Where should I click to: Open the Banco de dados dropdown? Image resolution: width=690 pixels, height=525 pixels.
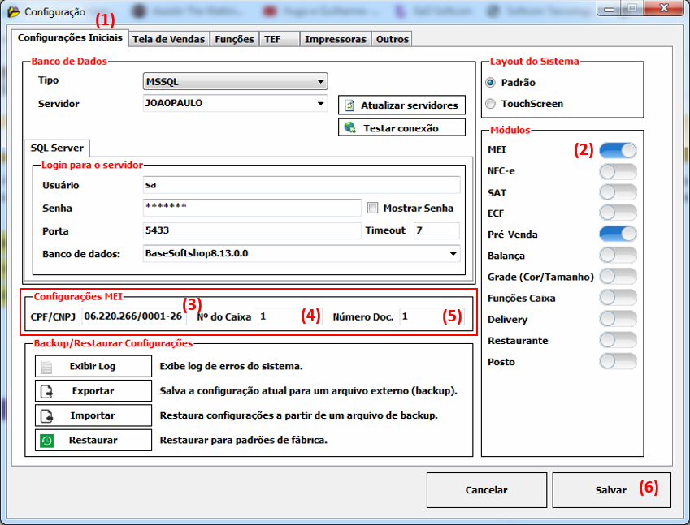[453, 254]
